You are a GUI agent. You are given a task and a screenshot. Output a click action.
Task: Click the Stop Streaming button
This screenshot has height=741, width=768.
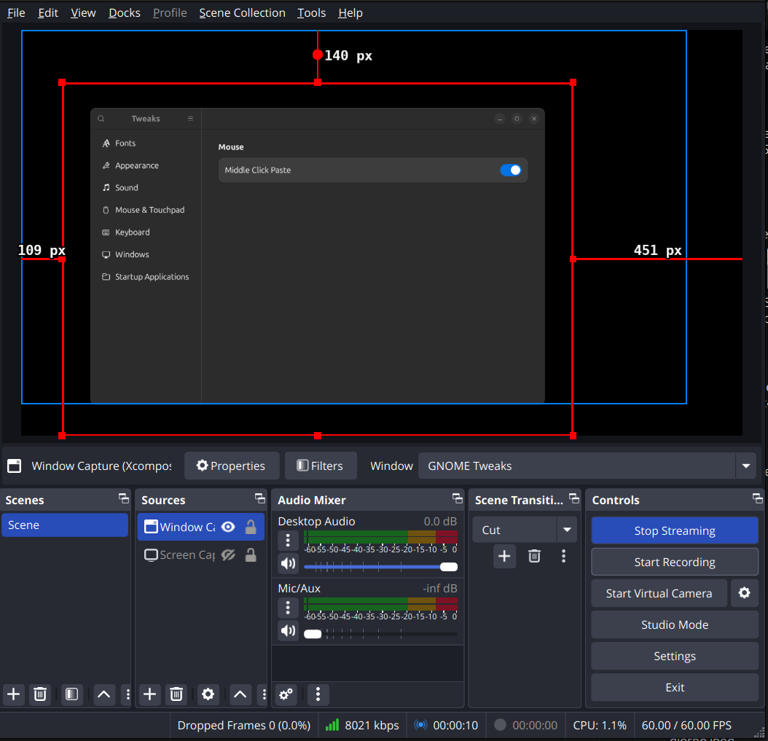[674, 530]
